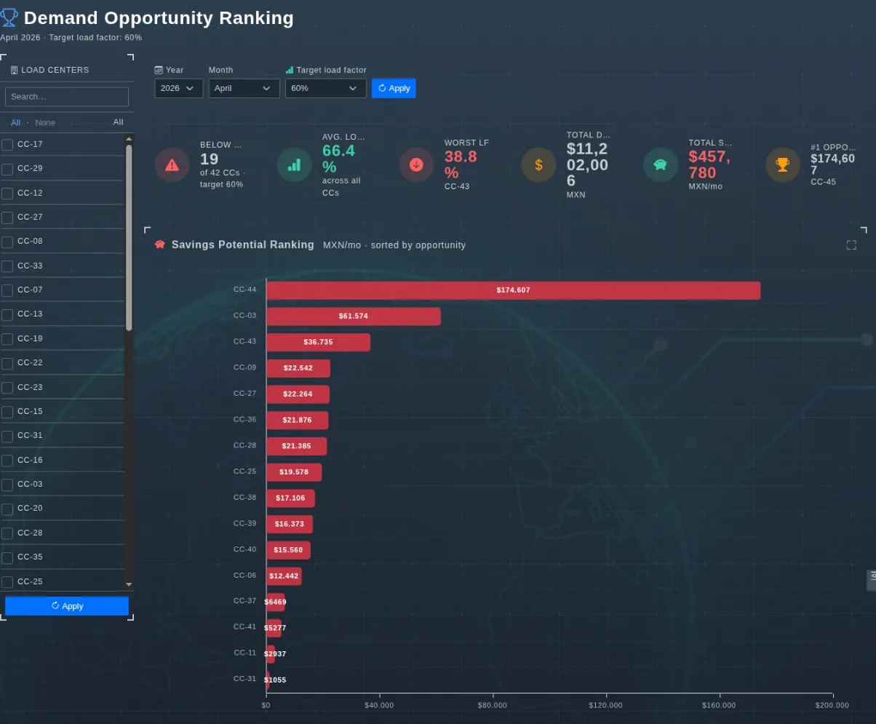Check the CC-29 load center checkbox

7,169
